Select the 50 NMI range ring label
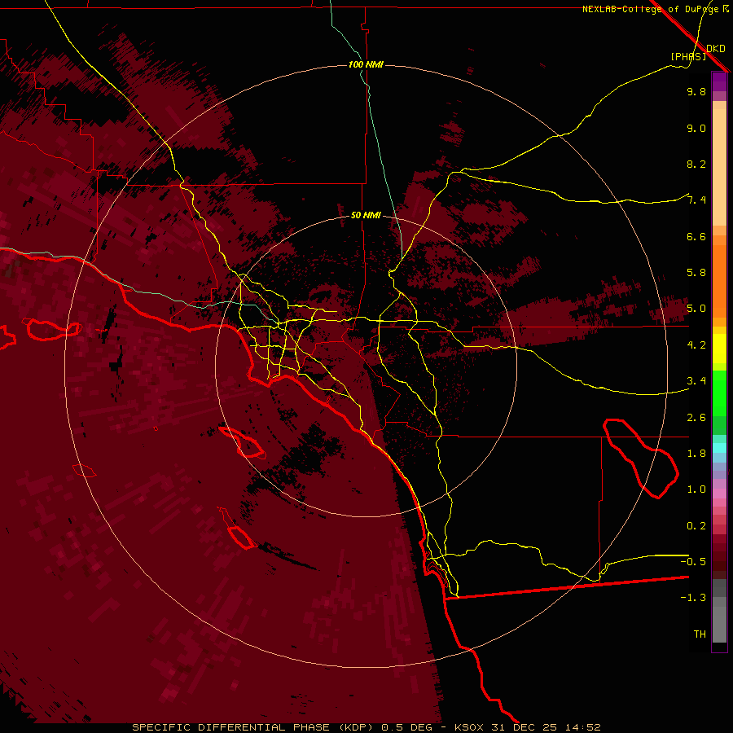Screen dimensions: 733x733 [x=366, y=215]
